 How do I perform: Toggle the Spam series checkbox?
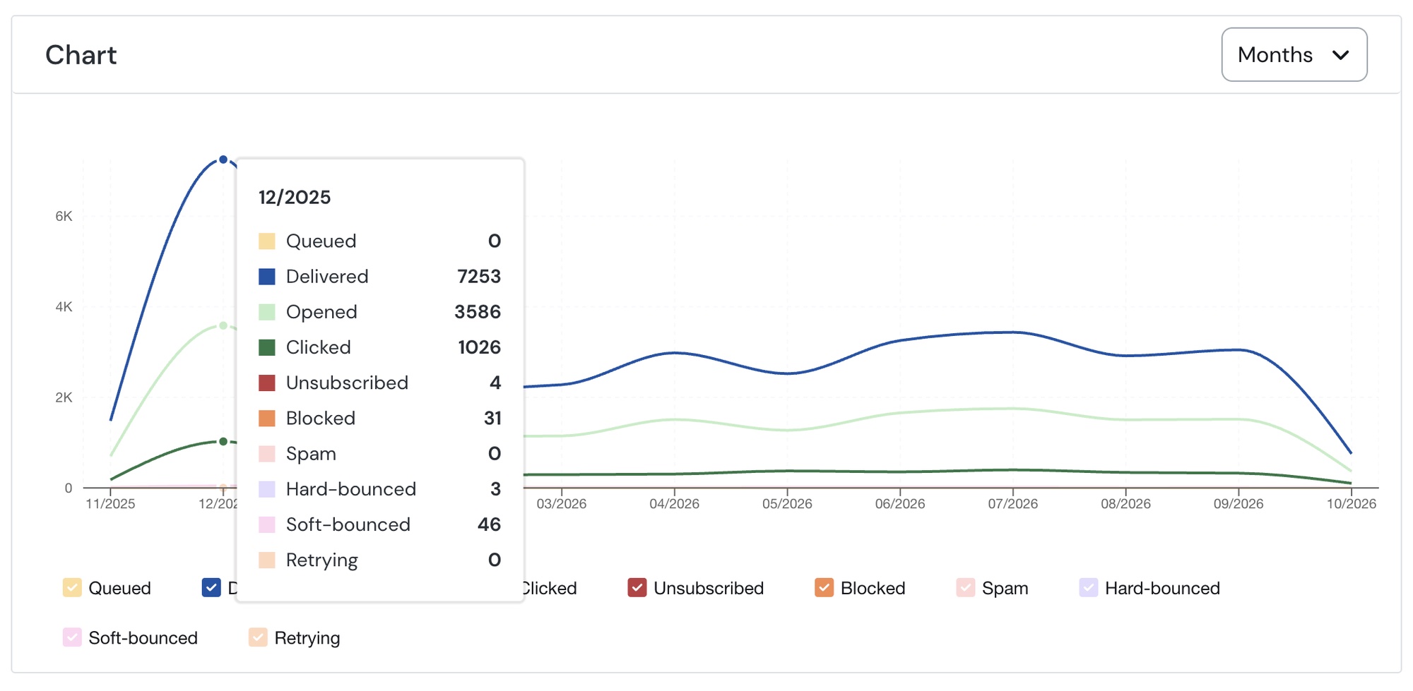(965, 588)
